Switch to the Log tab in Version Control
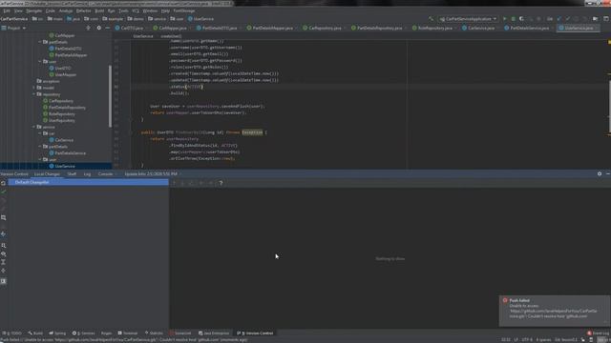Screen dimensions: 611x343 [x=87, y=173]
